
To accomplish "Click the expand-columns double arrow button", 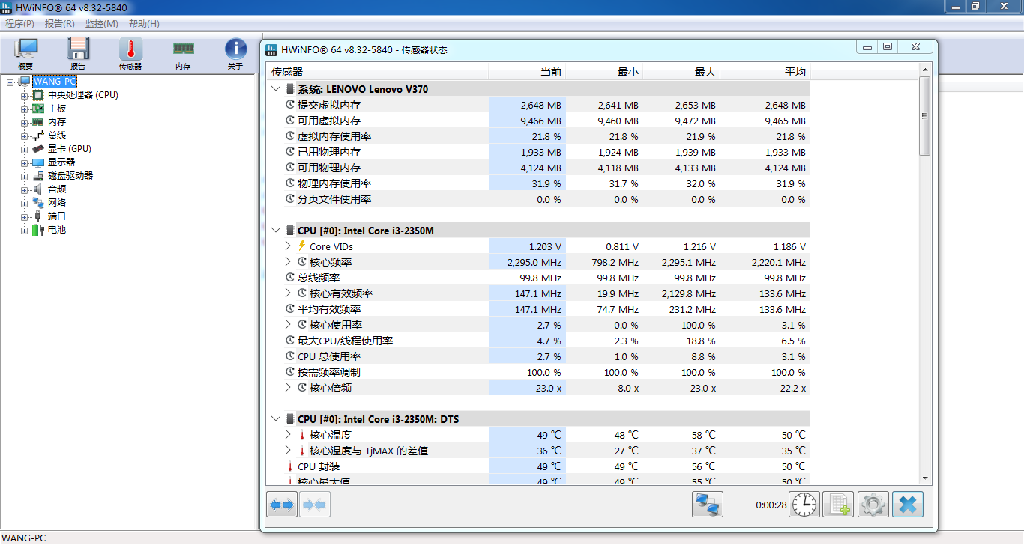I will [x=282, y=505].
